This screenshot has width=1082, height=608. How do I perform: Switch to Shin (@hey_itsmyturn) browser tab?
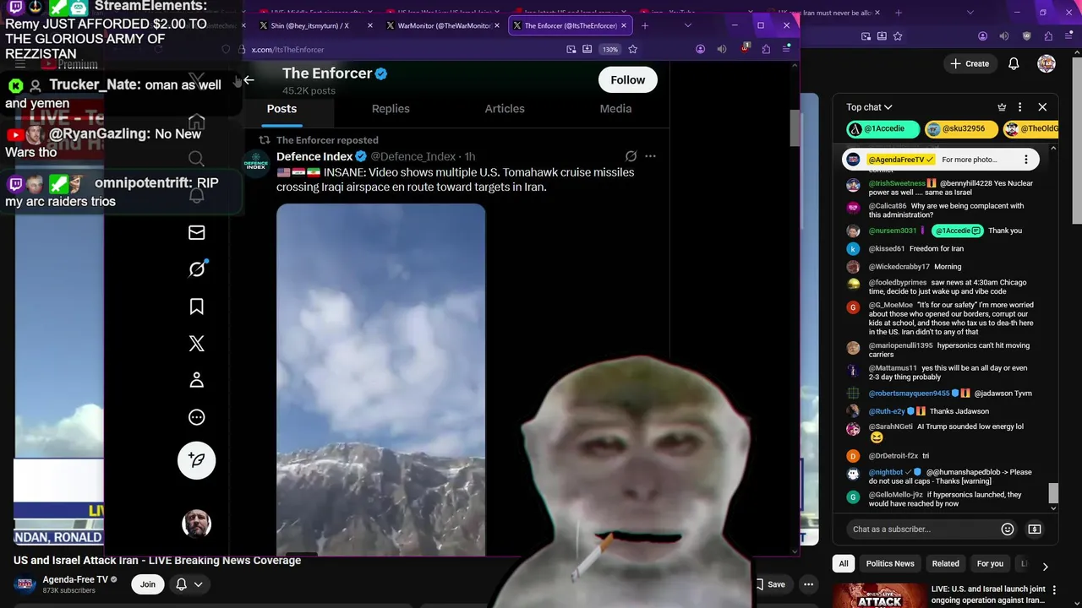315,25
